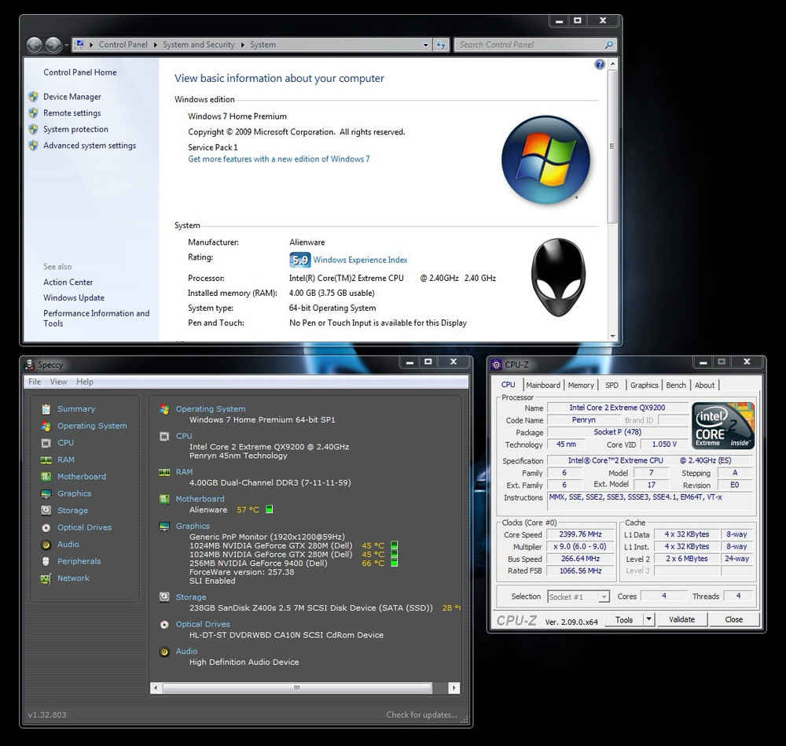Select Audio speaker icon in Speccy sidebar
The height and width of the screenshot is (746, 786).
46,545
